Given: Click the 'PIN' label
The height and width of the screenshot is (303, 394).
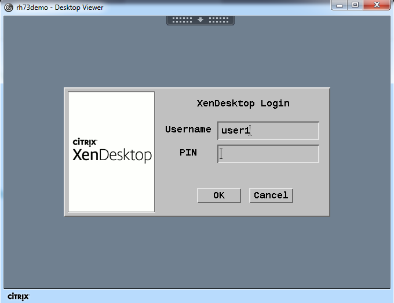Looking at the screenshot, I should (188, 153).
